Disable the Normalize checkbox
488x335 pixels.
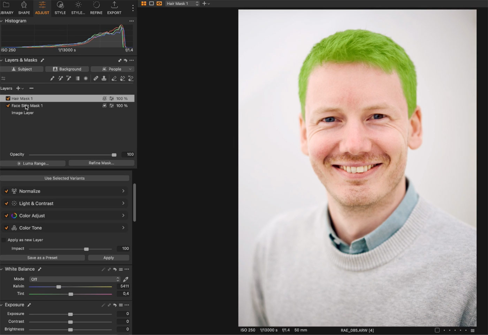[6, 191]
